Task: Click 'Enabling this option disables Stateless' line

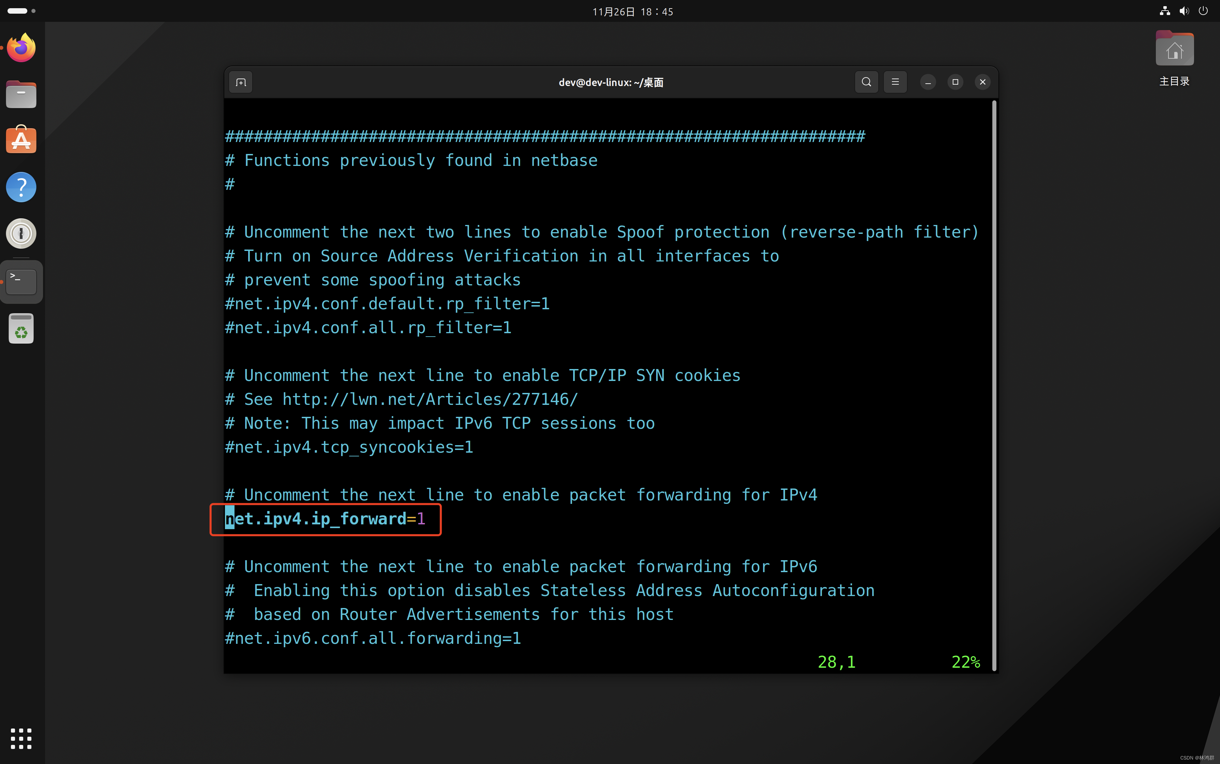Action: pyautogui.click(x=550, y=590)
